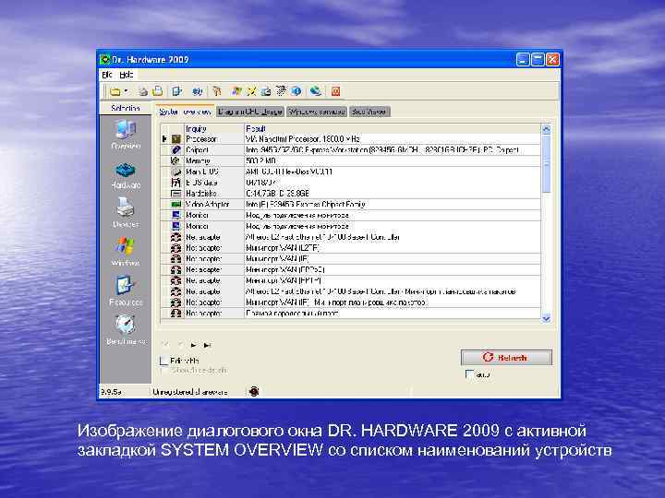Click the scrollbar down arrow of the list
665x498 pixels.
point(546,318)
